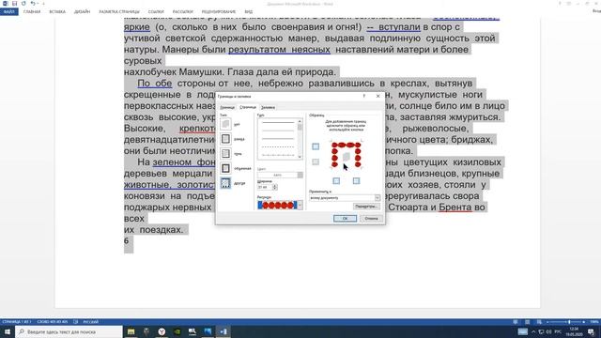Select the 'нет' (none) border type icon
Image resolution: width=601 pixels, height=338 pixels.
225,124
